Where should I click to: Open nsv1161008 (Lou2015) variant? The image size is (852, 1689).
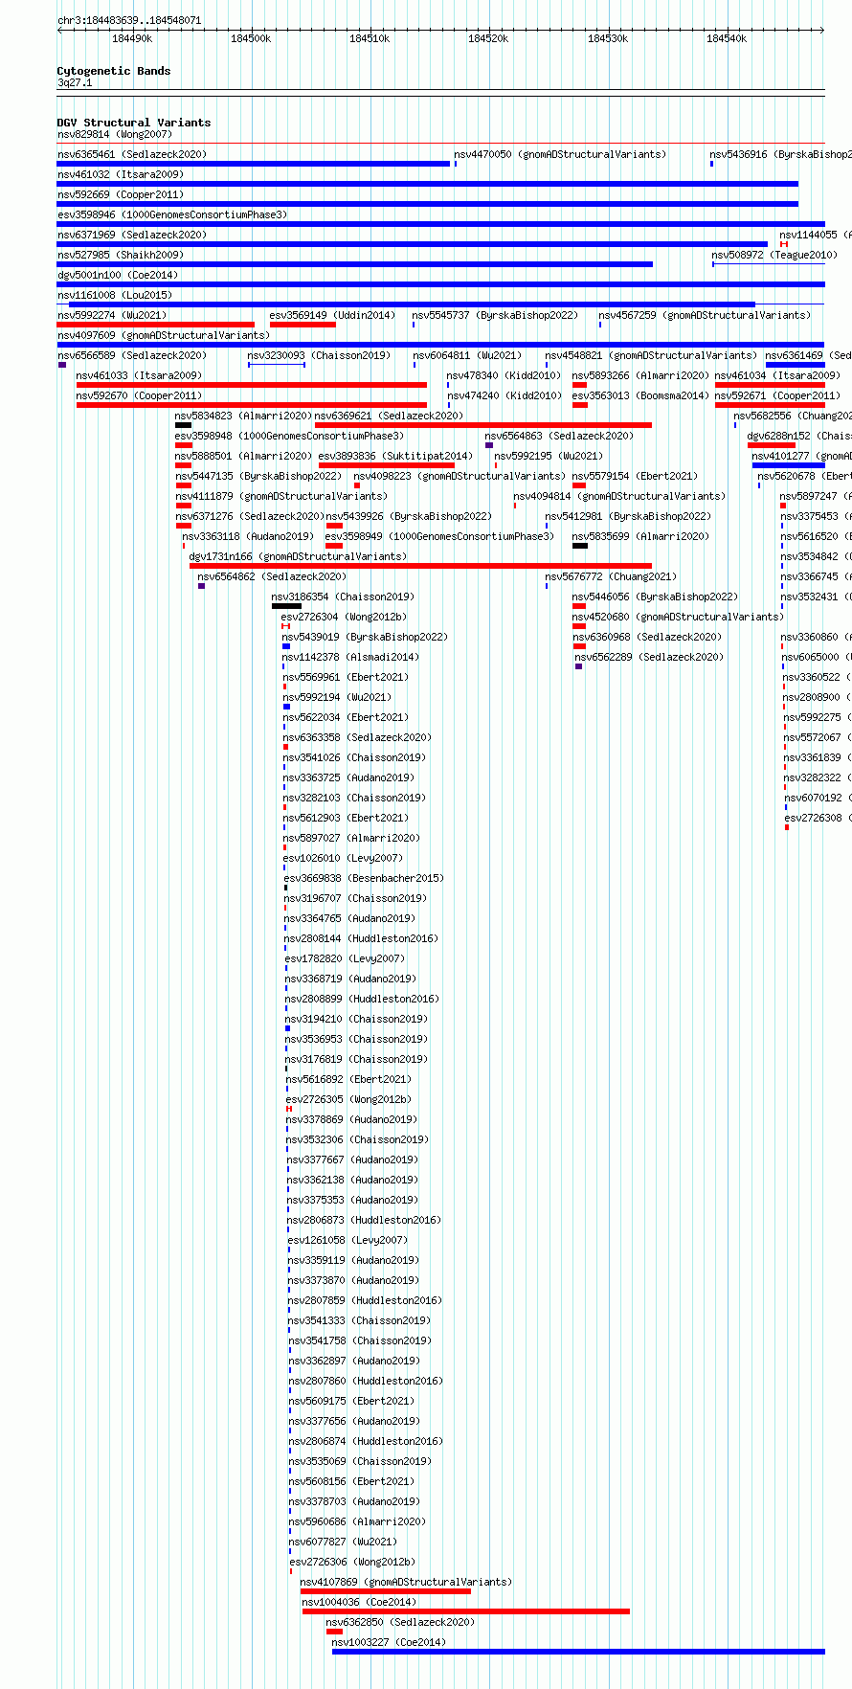tap(115, 295)
